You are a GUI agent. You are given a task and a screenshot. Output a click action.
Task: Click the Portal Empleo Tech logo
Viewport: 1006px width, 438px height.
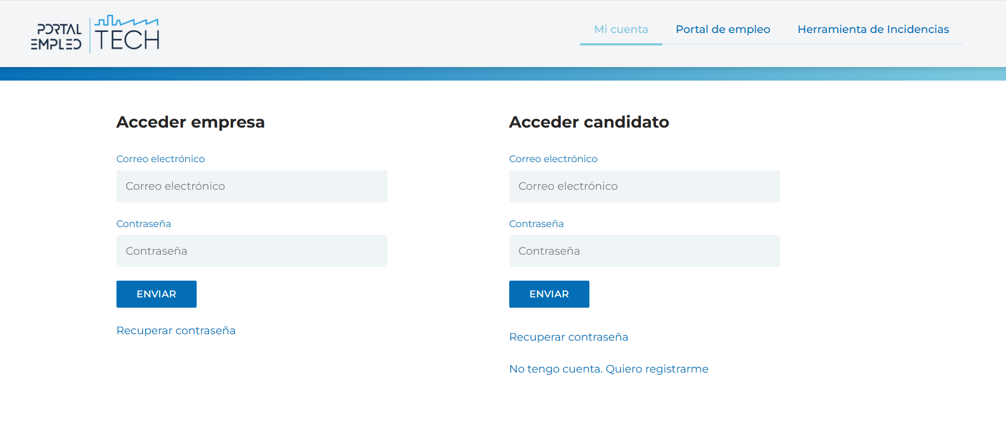pyautogui.click(x=95, y=34)
